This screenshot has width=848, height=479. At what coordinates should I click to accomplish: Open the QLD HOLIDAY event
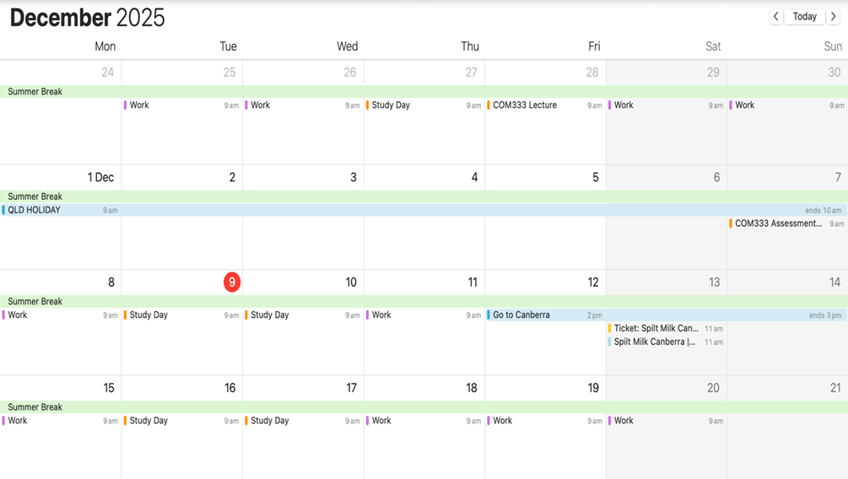(x=35, y=210)
